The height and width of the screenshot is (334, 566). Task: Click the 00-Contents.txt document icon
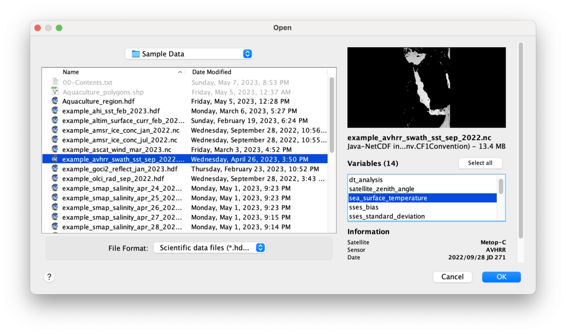pos(55,82)
